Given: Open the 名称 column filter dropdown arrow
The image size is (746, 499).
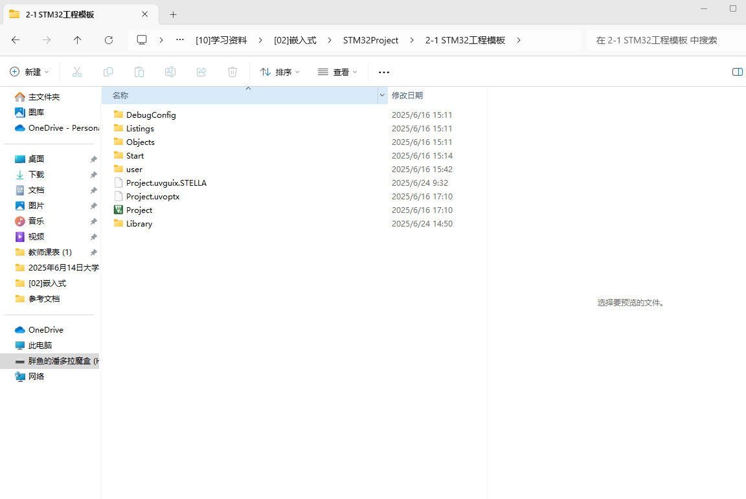Looking at the screenshot, I should [382, 96].
